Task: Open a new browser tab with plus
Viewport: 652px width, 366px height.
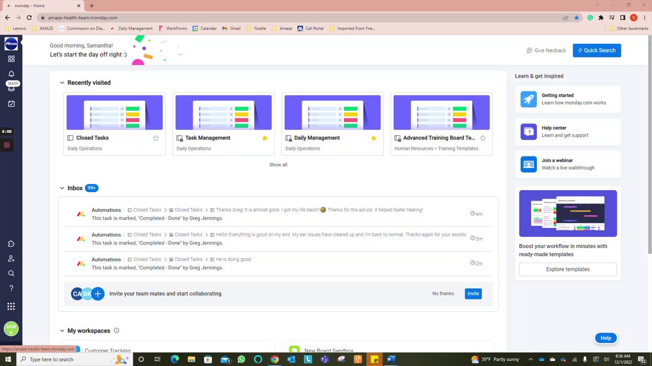Action: (x=92, y=6)
